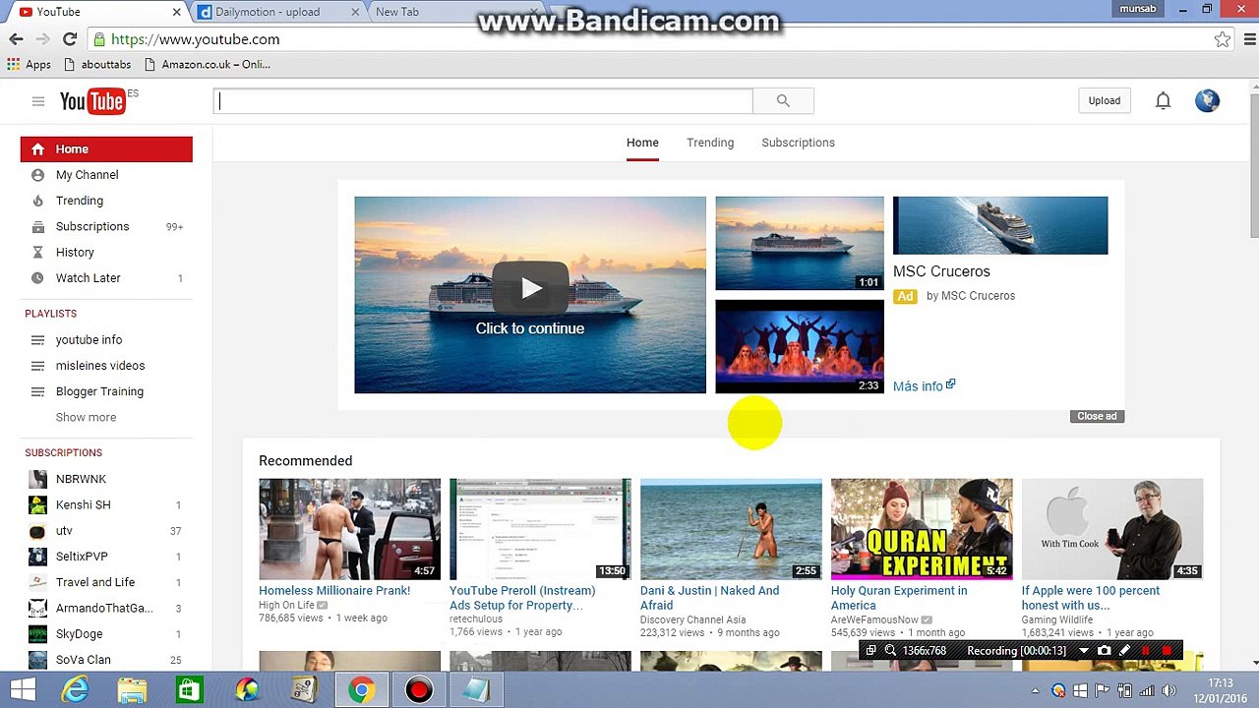The width and height of the screenshot is (1259, 708).
Task: Click the Bandicam magnifier find-window icon
Action: tap(890, 651)
